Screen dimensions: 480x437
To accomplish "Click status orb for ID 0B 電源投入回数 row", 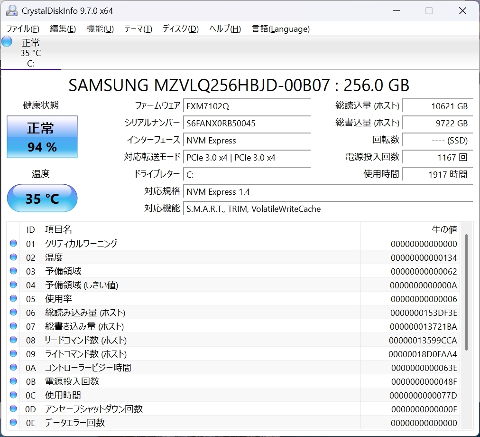I will click(x=13, y=381).
